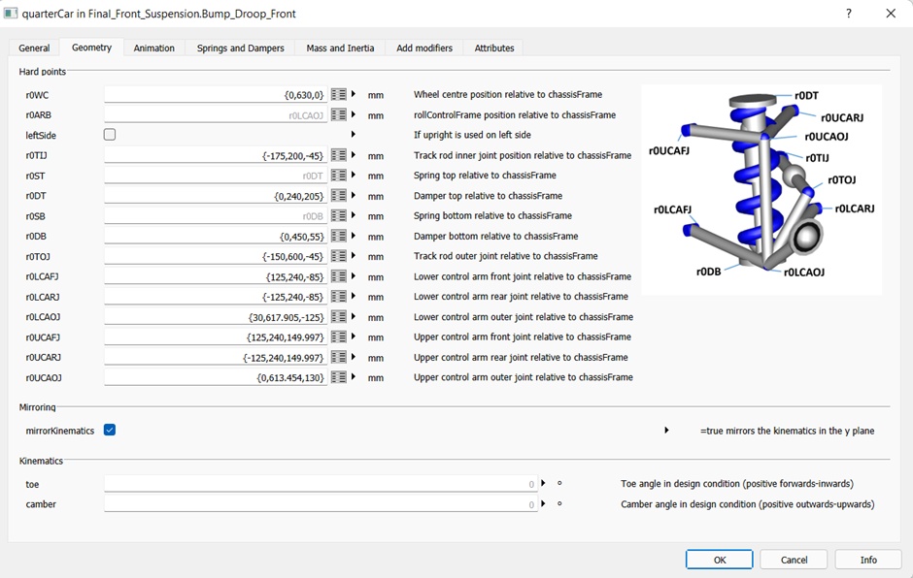Open the table editor icon for r0WC
The width and height of the screenshot is (913, 578).
(x=338, y=95)
